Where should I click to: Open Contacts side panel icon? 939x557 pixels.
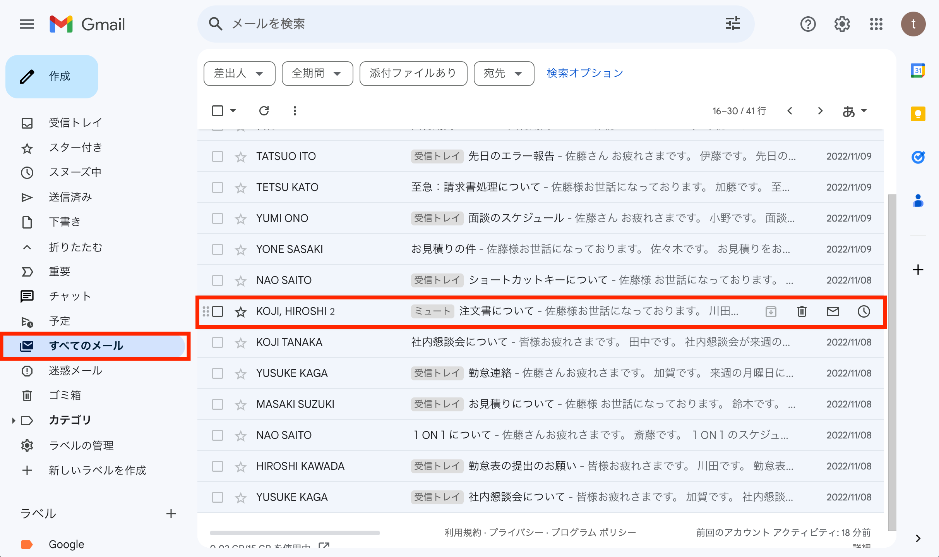[x=918, y=200]
